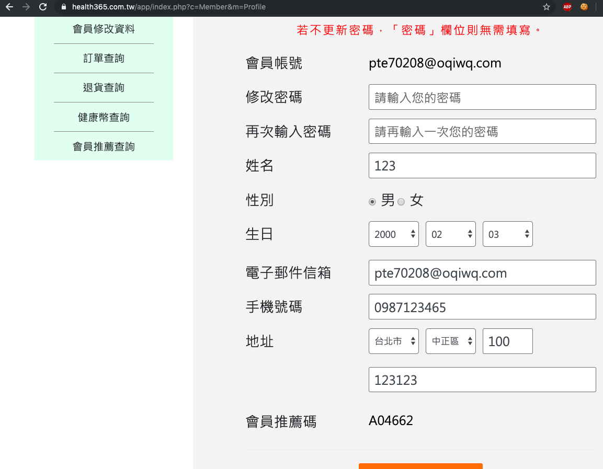Open the cookie extension icon

click(584, 7)
